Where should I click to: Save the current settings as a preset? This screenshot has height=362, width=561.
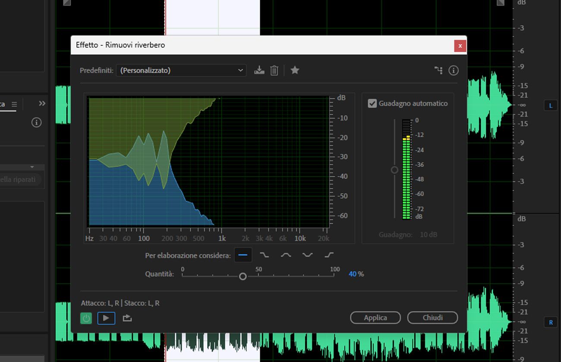(259, 70)
